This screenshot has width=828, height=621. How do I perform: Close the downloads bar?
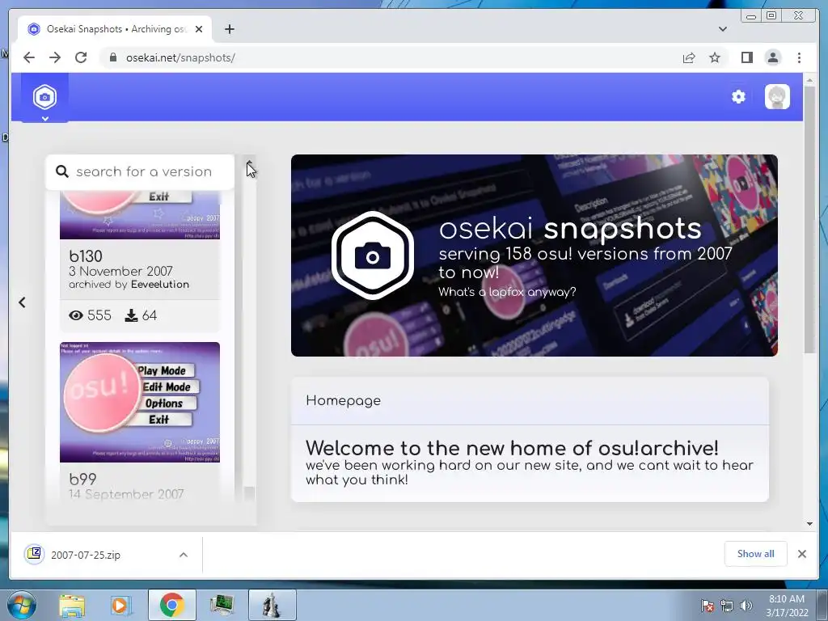pyautogui.click(x=801, y=553)
